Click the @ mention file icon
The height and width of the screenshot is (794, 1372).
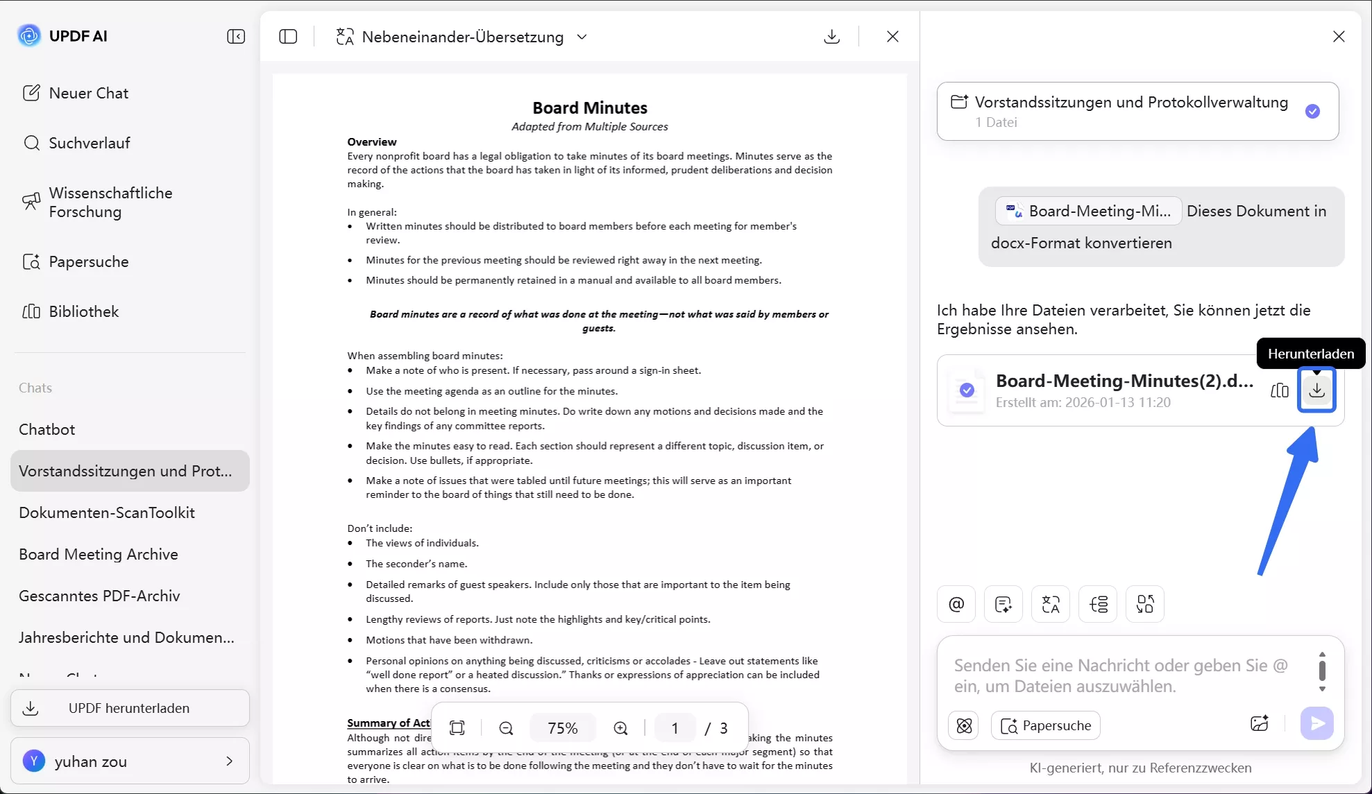(x=956, y=604)
